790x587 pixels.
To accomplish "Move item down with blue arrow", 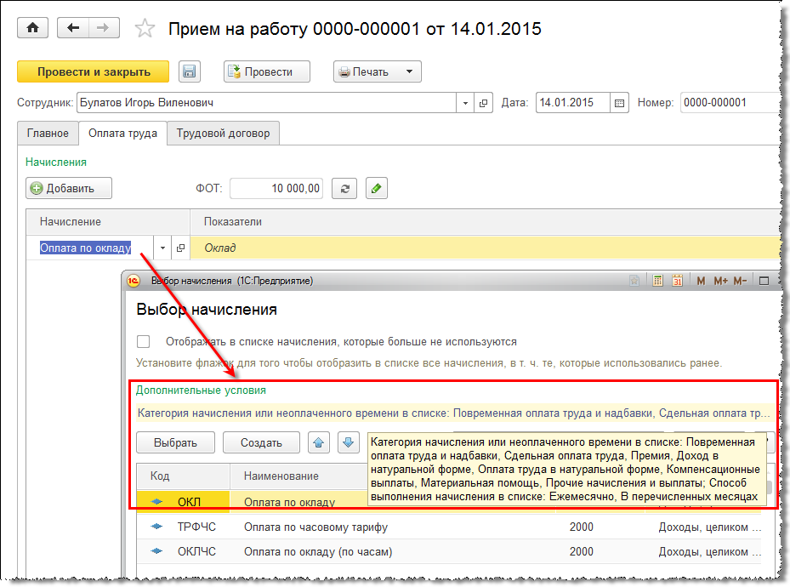I will click(347, 442).
